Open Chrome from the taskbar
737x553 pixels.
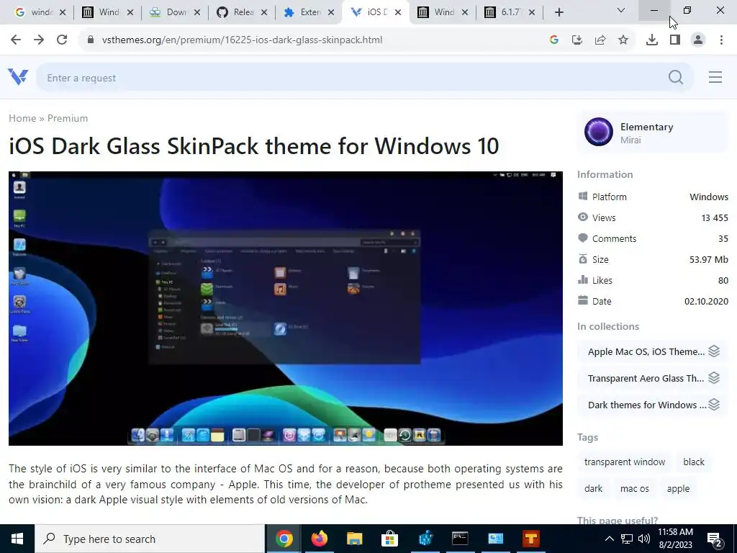pos(284,539)
